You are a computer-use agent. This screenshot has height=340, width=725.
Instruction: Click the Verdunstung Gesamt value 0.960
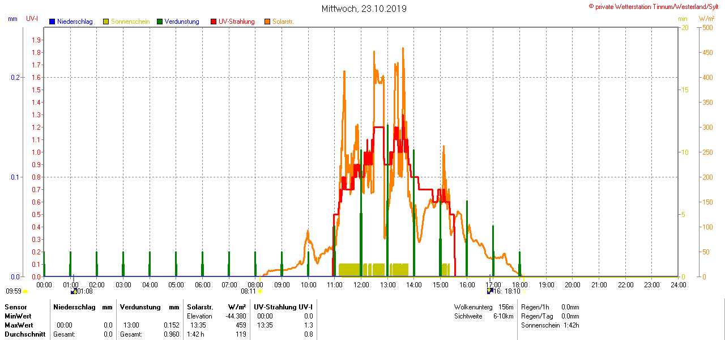click(170, 334)
